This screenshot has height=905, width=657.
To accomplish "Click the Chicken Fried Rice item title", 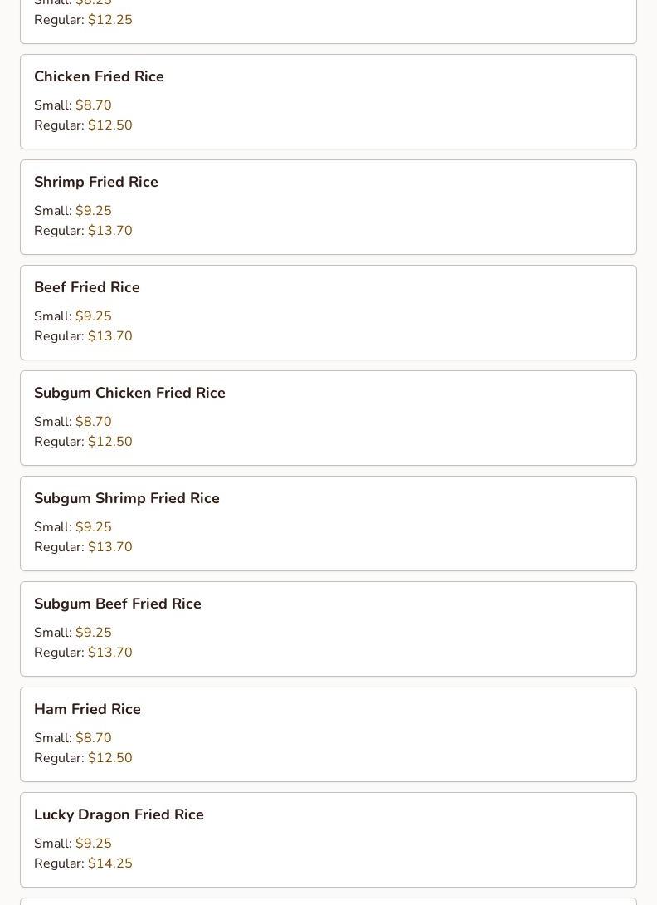I will (x=99, y=76).
